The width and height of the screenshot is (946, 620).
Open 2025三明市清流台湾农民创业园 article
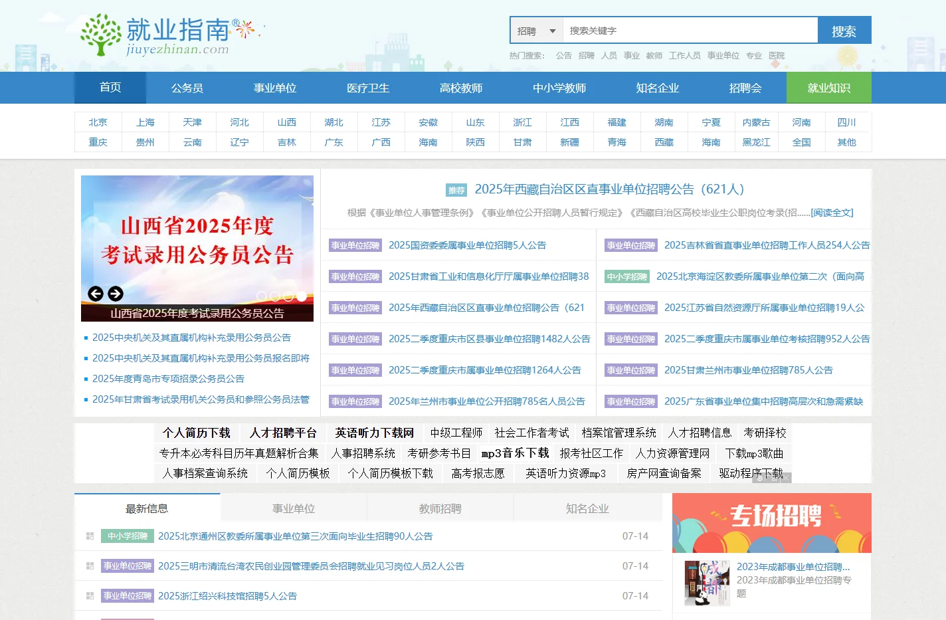311,566
